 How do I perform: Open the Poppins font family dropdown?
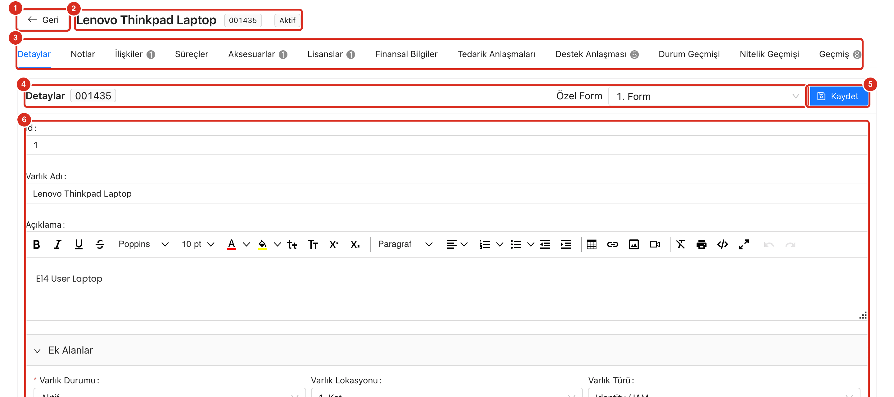coord(143,244)
